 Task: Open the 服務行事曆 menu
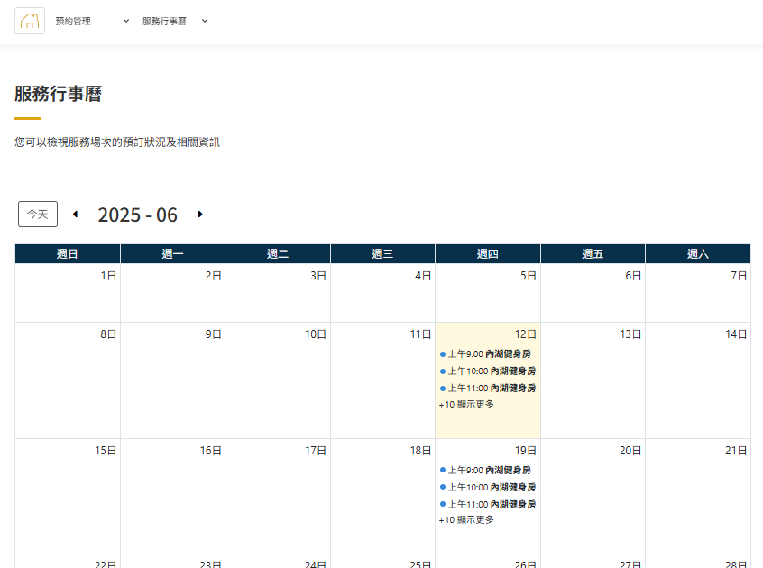(164, 21)
